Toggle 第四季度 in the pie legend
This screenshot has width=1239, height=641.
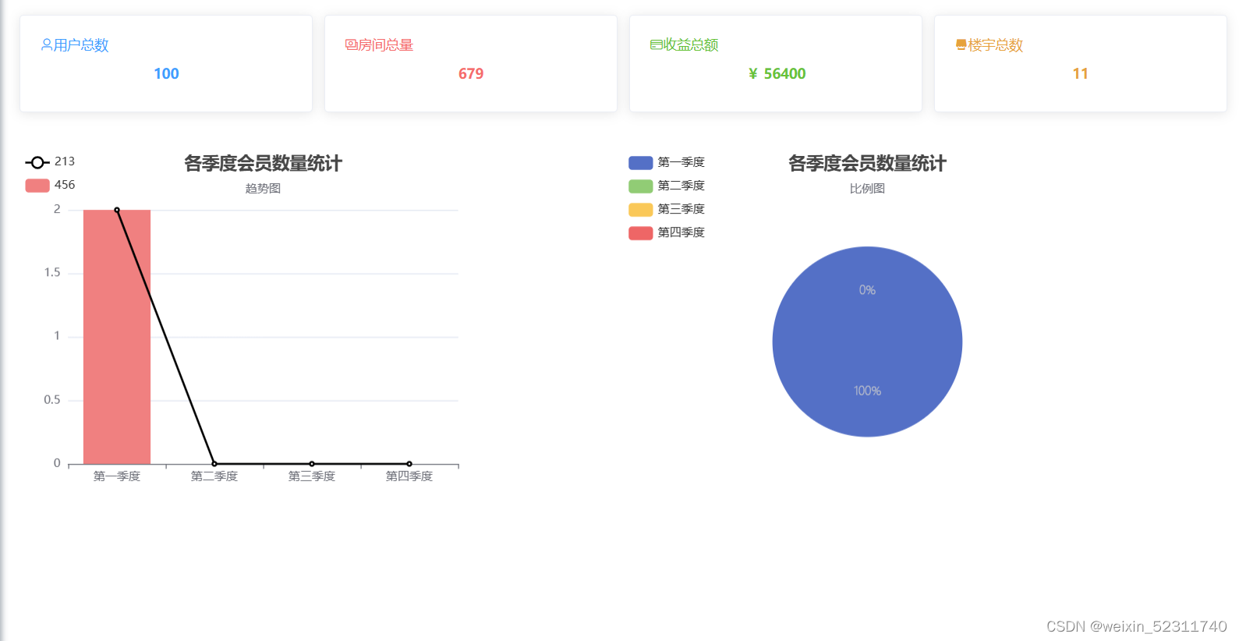pyautogui.click(x=667, y=232)
